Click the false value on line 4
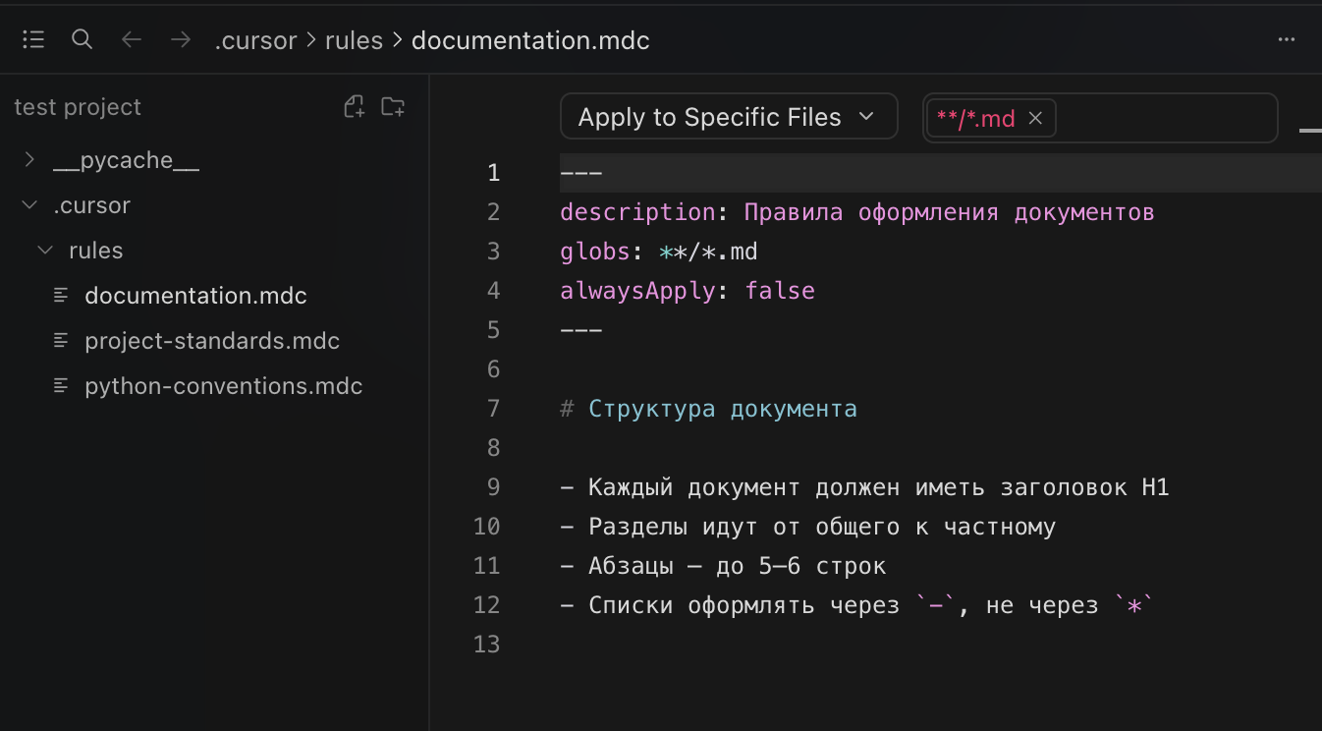 point(780,291)
